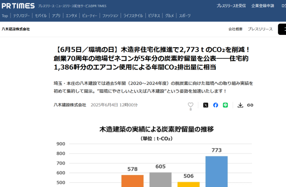Open the ビューティー category
The height and width of the screenshot is (187, 286).
click(x=90, y=16)
